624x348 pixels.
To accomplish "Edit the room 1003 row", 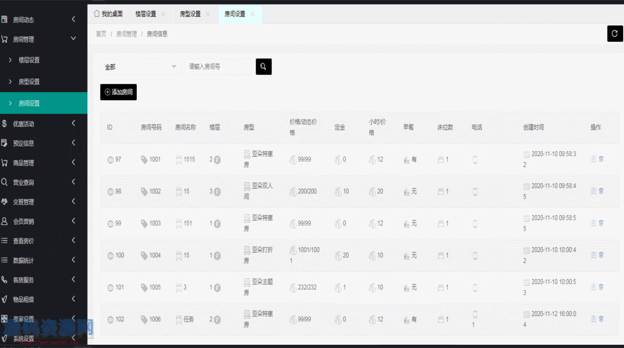I will [593, 223].
